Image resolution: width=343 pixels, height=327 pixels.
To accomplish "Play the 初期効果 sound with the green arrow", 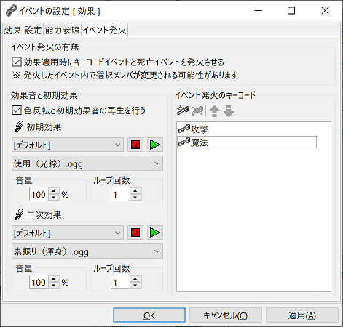I will click(x=155, y=145).
